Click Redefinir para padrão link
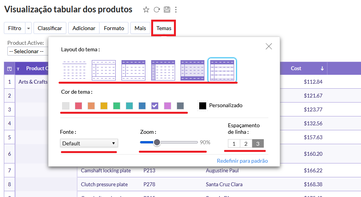 pos(242,161)
